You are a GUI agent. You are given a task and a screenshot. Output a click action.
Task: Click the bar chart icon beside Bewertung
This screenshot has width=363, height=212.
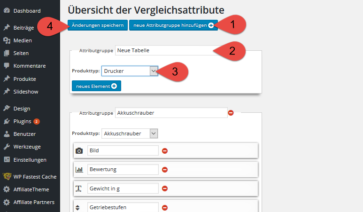tap(79, 170)
